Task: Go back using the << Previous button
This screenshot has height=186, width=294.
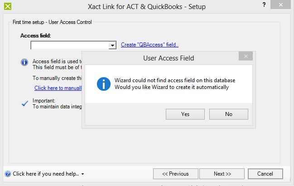Action: [x=175, y=174]
